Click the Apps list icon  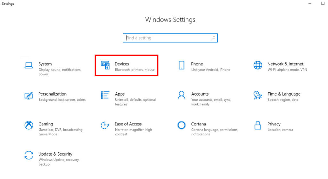(x=105, y=95)
